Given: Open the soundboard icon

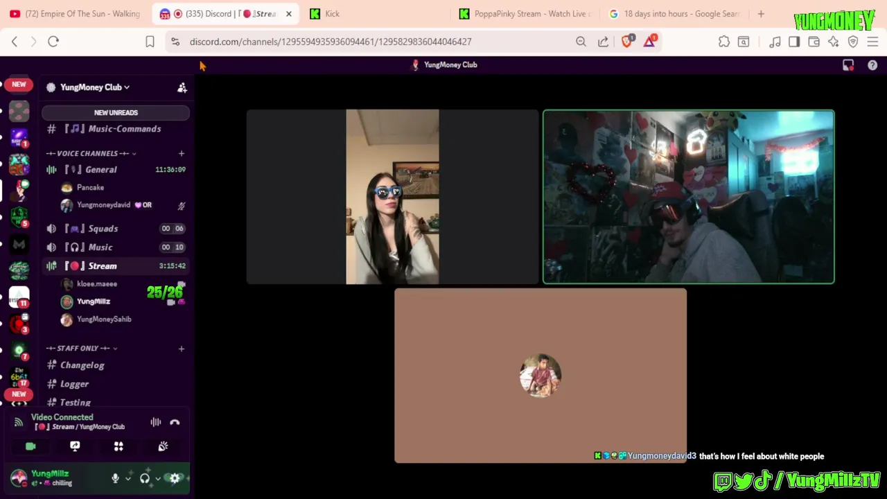Looking at the screenshot, I should click(163, 446).
